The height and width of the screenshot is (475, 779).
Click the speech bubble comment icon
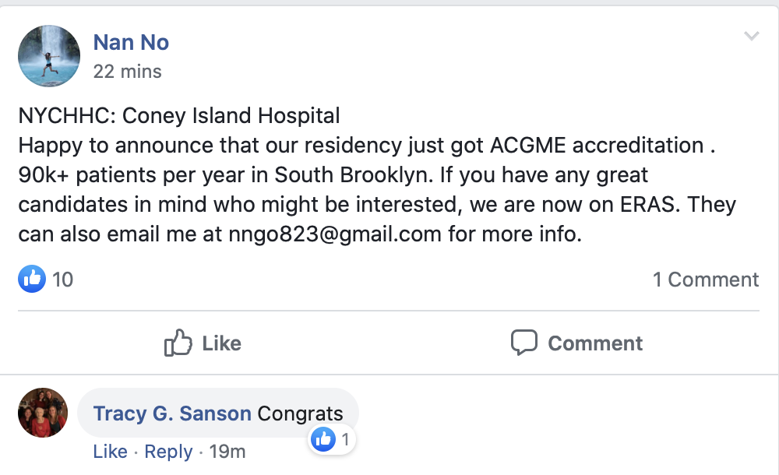click(x=524, y=343)
